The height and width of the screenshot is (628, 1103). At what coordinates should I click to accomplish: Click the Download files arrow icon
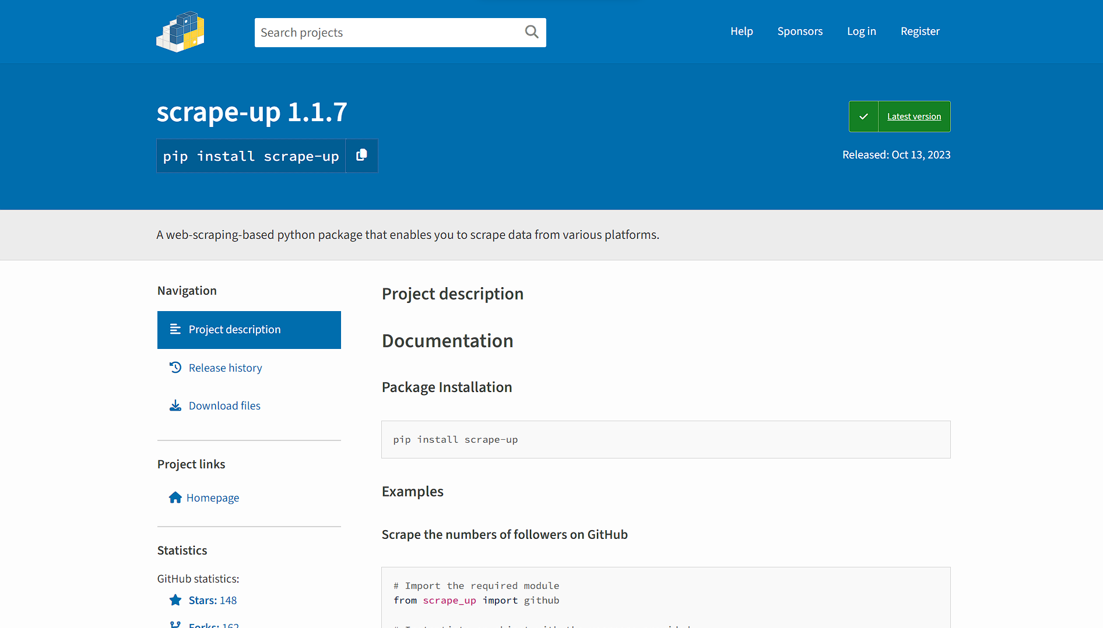[175, 405]
